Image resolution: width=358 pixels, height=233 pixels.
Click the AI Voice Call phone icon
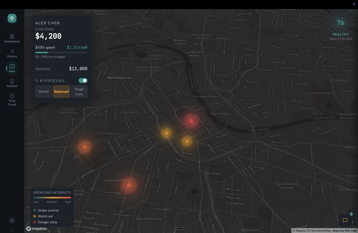(x=37, y=80)
